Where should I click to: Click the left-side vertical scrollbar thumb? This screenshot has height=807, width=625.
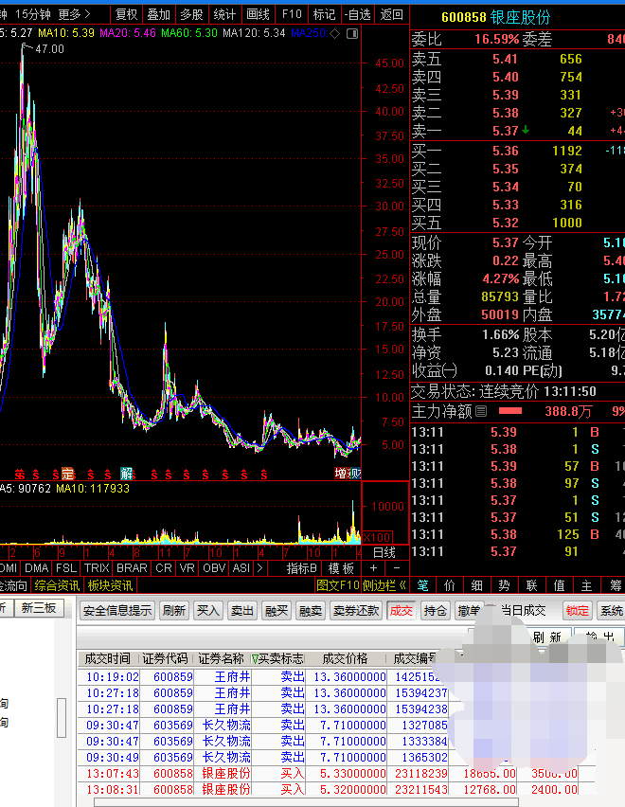pos(62,718)
